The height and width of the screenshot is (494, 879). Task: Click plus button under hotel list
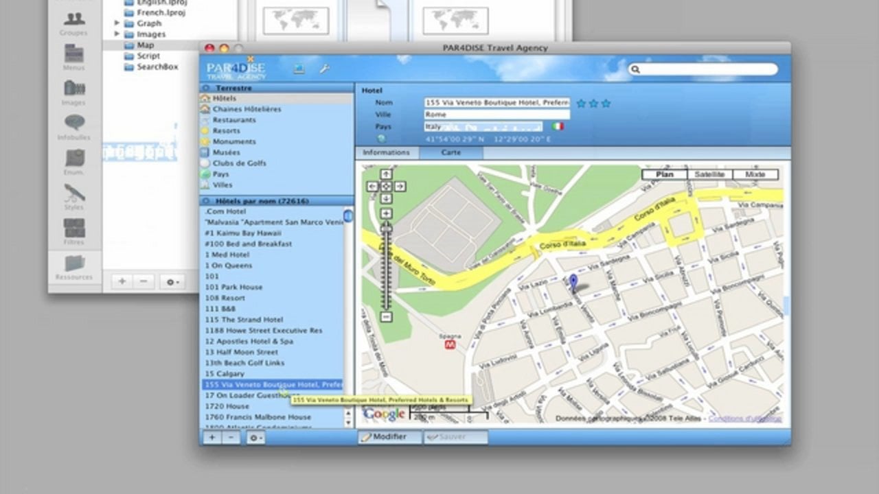click(212, 437)
